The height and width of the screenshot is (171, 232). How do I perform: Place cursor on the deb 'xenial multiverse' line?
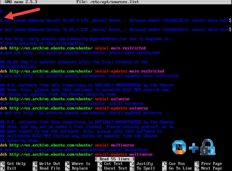coord(67,145)
